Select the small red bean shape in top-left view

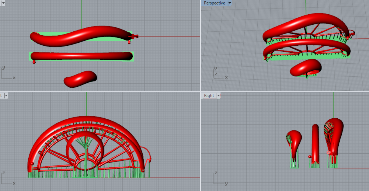(80, 79)
